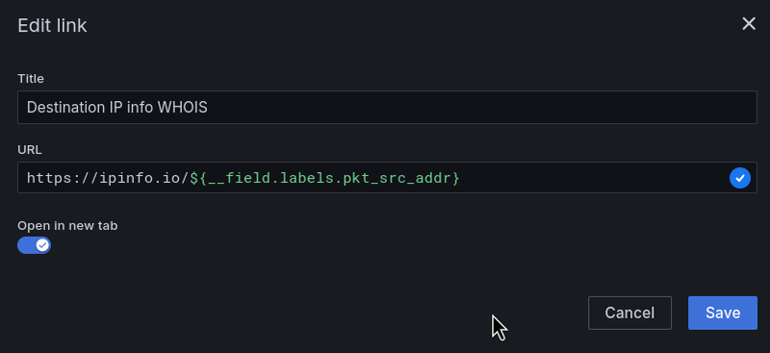The width and height of the screenshot is (770, 353).
Task: Click the blue checkmark icon in URL field
Action: coord(739,178)
